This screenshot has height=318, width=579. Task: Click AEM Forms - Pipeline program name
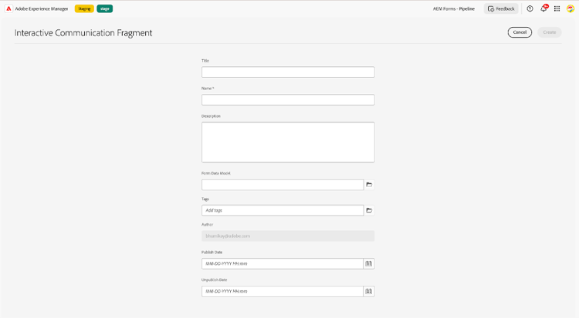click(x=454, y=8)
